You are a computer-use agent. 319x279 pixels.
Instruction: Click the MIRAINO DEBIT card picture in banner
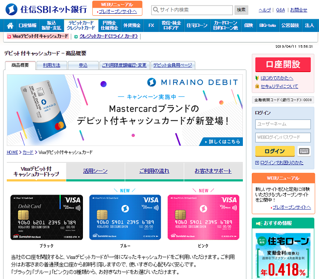(x=44, y=110)
